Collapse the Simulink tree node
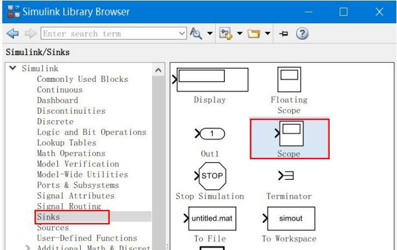Image resolution: width=397 pixels, height=250 pixels. 13,68
